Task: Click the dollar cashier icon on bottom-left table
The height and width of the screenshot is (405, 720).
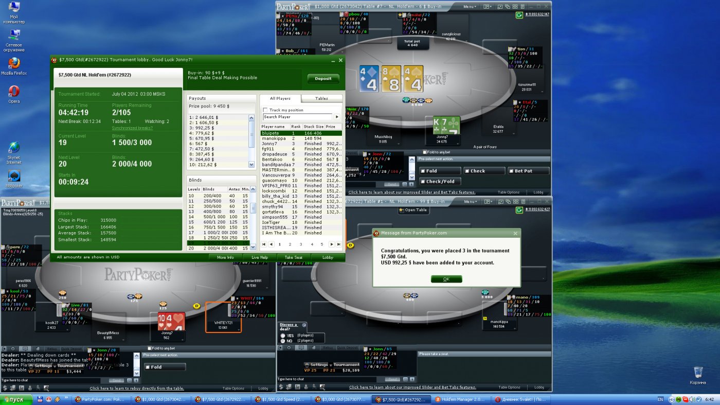Action: (6, 388)
